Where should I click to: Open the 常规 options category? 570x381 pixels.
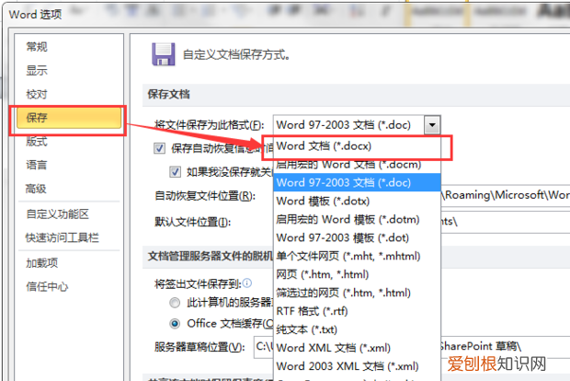pos(37,47)
